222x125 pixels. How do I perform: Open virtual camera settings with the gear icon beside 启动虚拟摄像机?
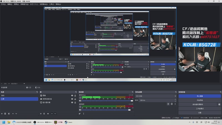219,104
